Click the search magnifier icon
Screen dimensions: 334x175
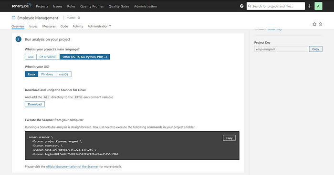tap(250, 6)
